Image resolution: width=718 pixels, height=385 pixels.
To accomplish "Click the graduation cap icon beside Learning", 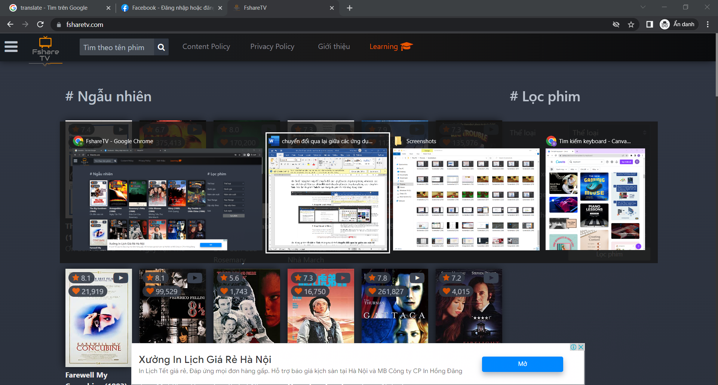I will tap(406, 46).
